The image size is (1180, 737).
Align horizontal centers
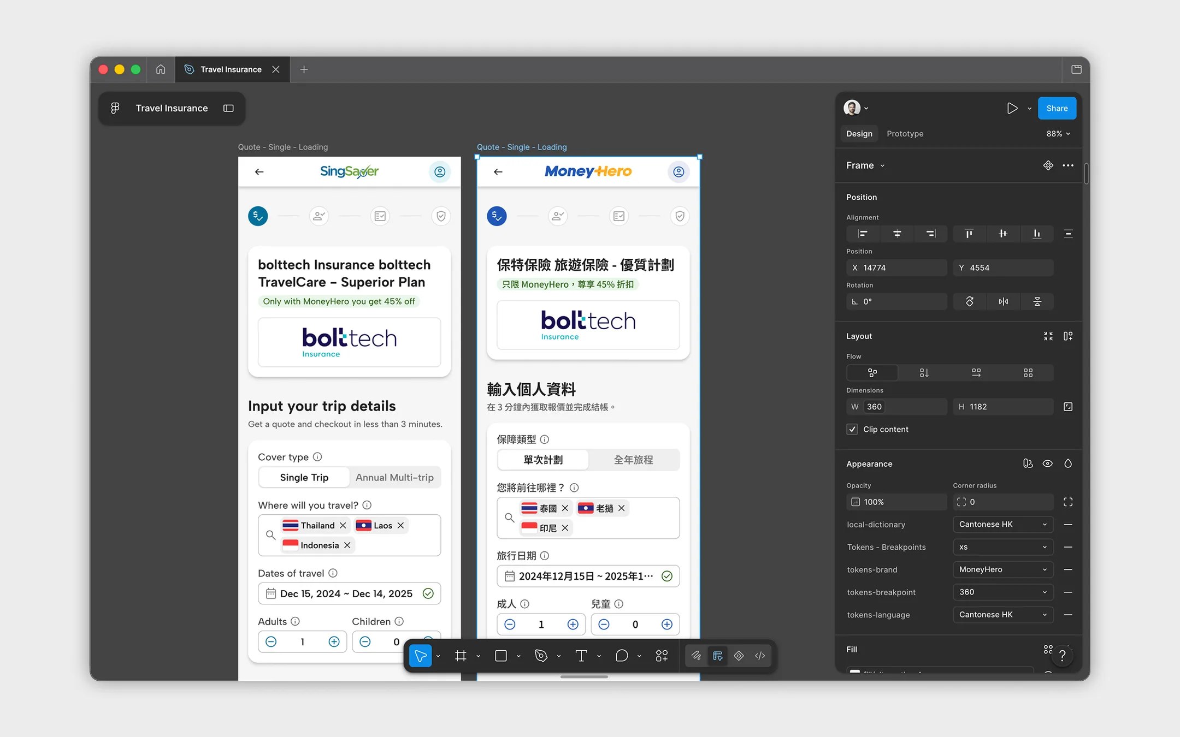click(896, 234)
